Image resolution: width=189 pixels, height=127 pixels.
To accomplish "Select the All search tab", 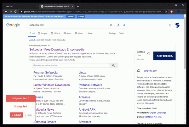I will coord(32,33).
